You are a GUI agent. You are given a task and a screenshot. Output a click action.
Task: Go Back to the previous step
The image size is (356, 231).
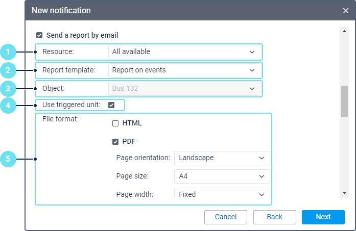click(x=275, y=217)
